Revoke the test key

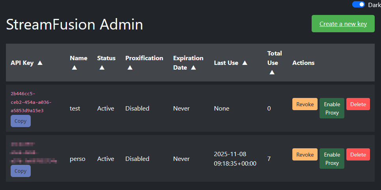(305, 104)
